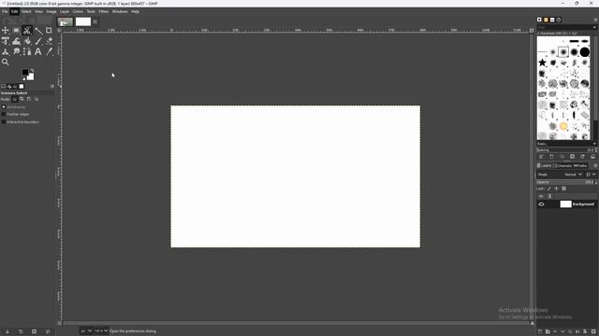The width and height of the screenshot is (599, 336).
Task: Enable the Interactive boundary checkbox
Action: (4, 122)
